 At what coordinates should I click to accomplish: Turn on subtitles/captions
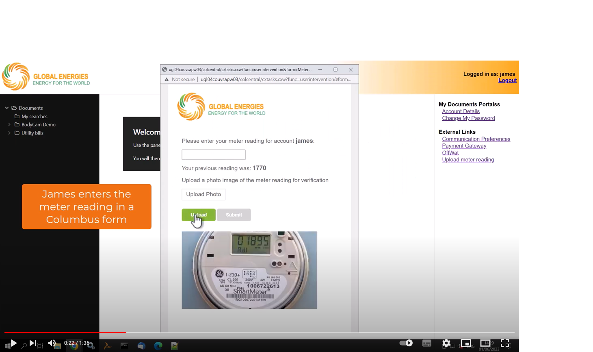click(x=426, y=343)
